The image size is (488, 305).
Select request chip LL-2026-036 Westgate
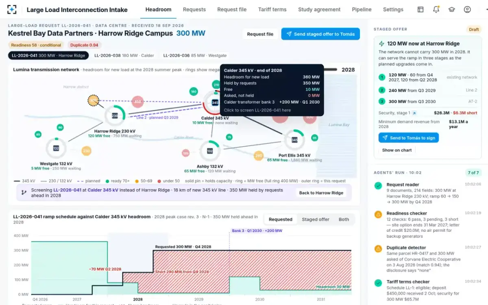(x=195, y=56)
